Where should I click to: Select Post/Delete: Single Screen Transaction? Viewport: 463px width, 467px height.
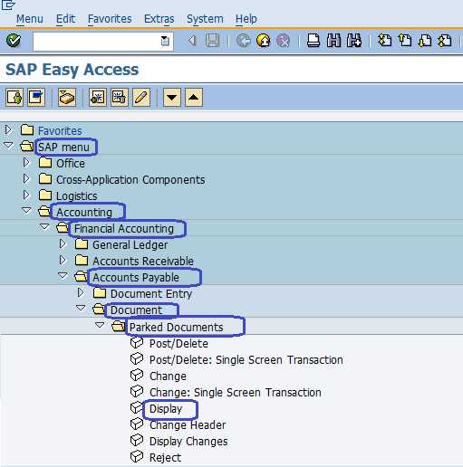point(246,360)
